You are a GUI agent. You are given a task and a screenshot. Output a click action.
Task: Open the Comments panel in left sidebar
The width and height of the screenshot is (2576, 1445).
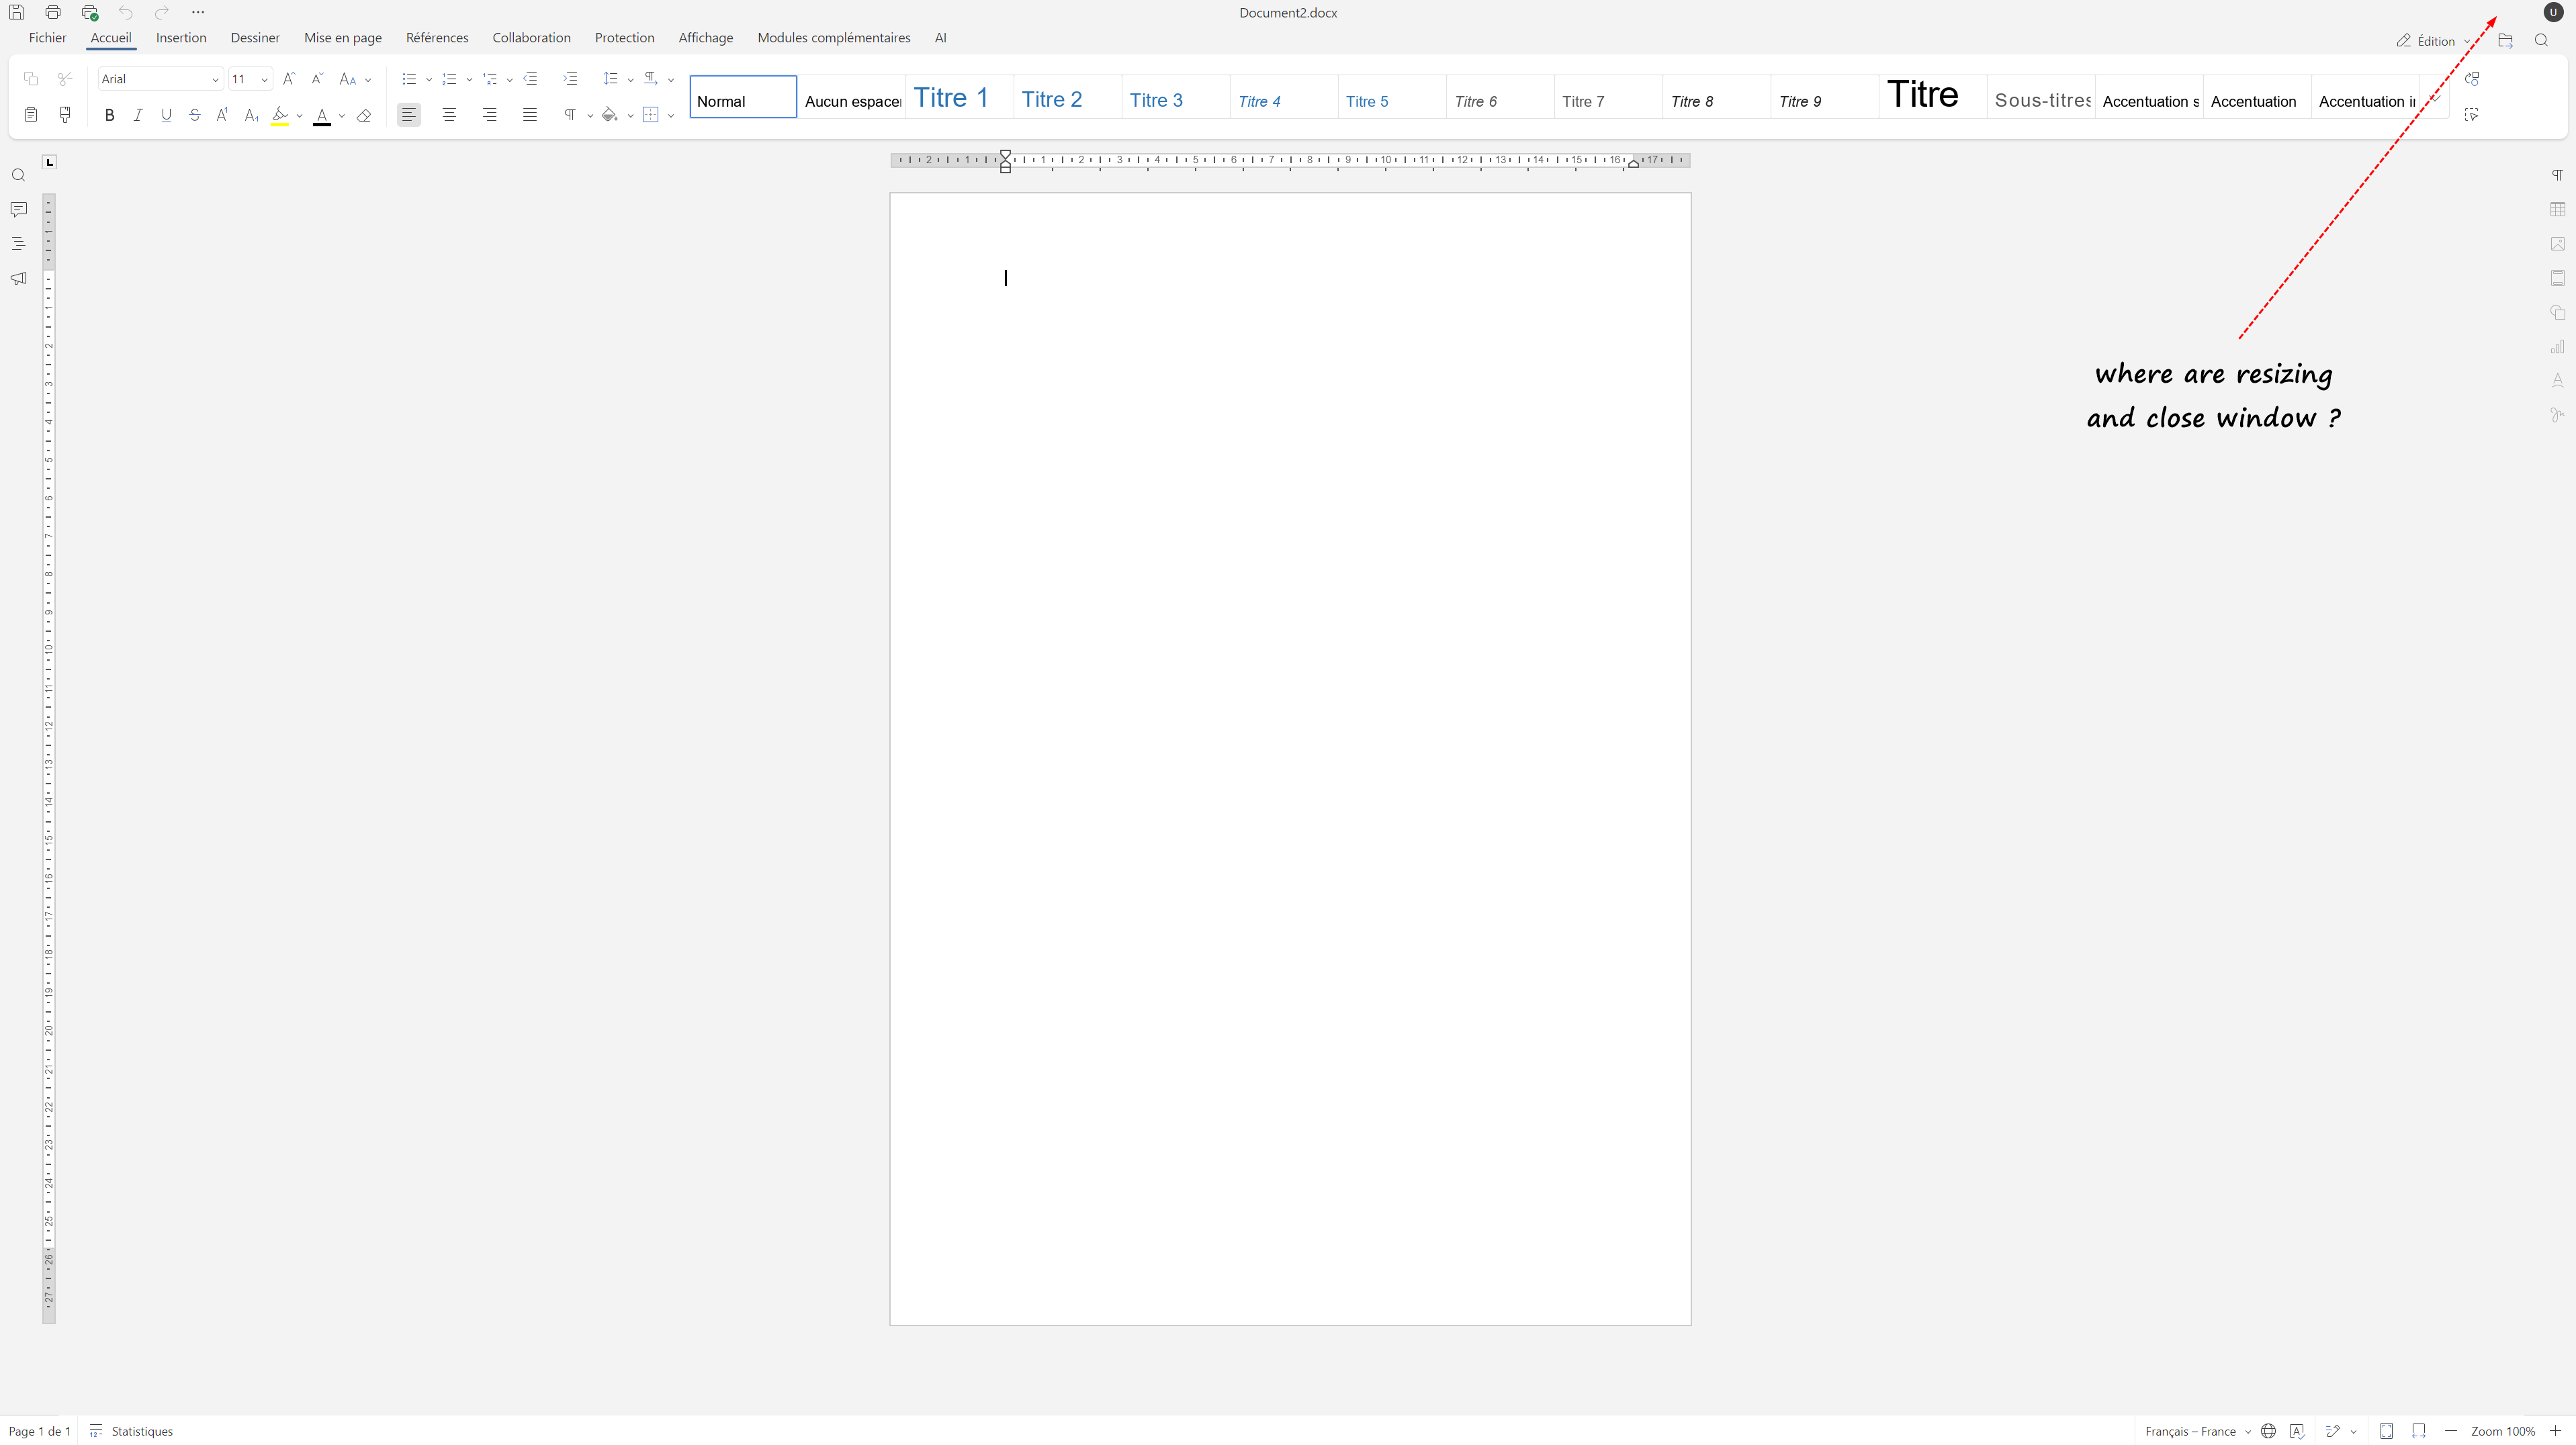click(x=18, y=210)
